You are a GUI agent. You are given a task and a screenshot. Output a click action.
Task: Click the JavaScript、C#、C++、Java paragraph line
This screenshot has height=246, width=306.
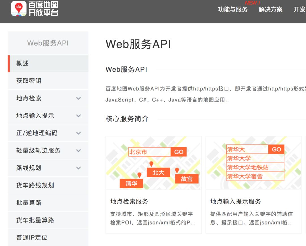click(167, 100)
